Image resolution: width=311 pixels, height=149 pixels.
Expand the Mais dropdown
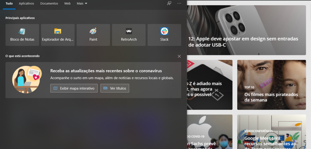pos(82,4)
